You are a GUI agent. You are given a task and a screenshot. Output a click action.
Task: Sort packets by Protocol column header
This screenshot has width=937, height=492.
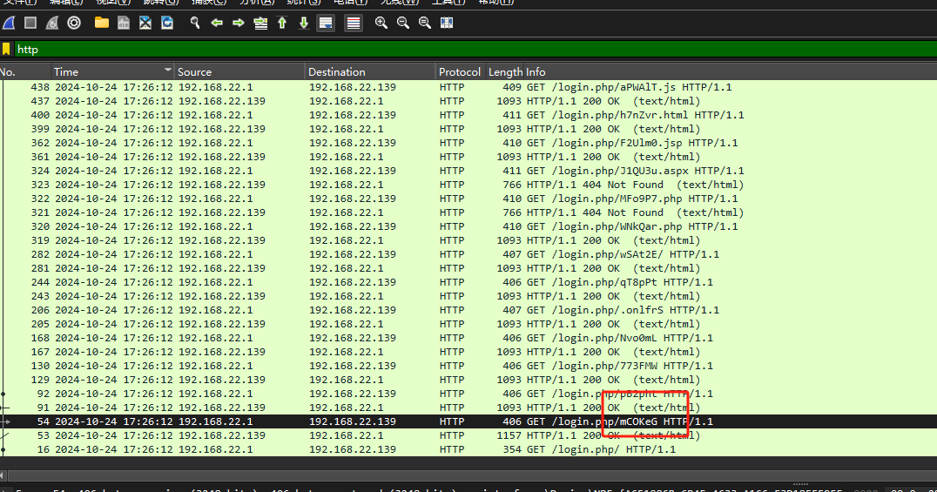pos(459,71)
